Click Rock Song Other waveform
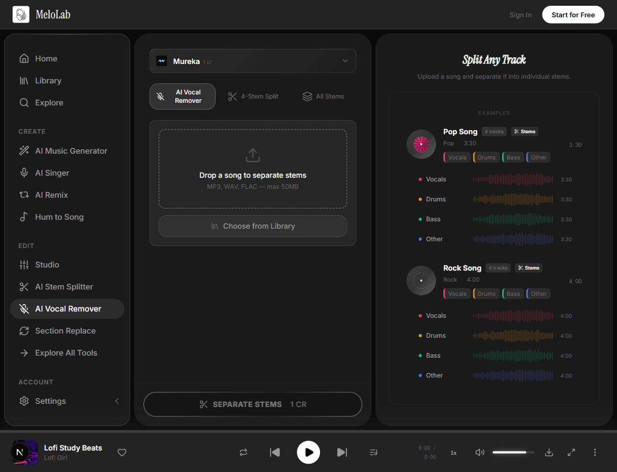617x472 pixels. (513, 376)
